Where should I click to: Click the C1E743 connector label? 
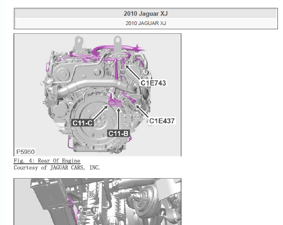pyautogui.click(x=153, y=83)
